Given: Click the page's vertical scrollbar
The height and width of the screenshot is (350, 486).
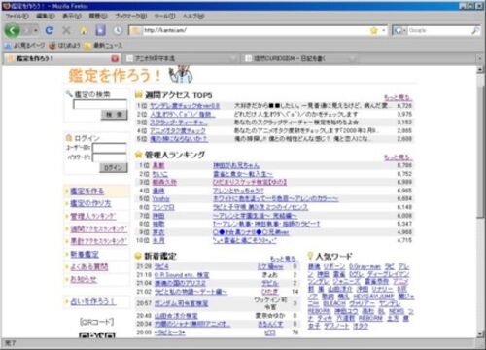Looking at the screenshot, I should click(480, 202).
